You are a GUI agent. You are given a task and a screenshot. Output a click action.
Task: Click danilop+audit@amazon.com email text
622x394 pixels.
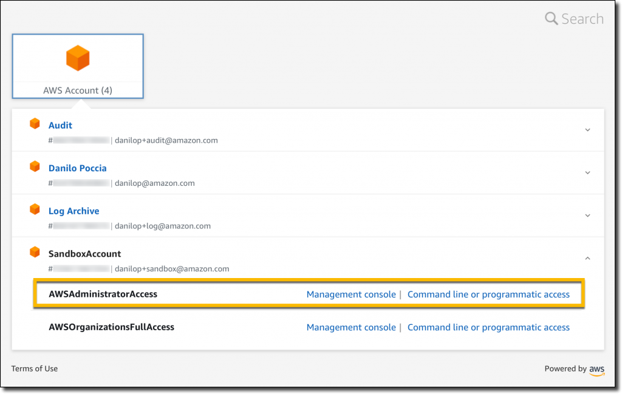point(166,140)
